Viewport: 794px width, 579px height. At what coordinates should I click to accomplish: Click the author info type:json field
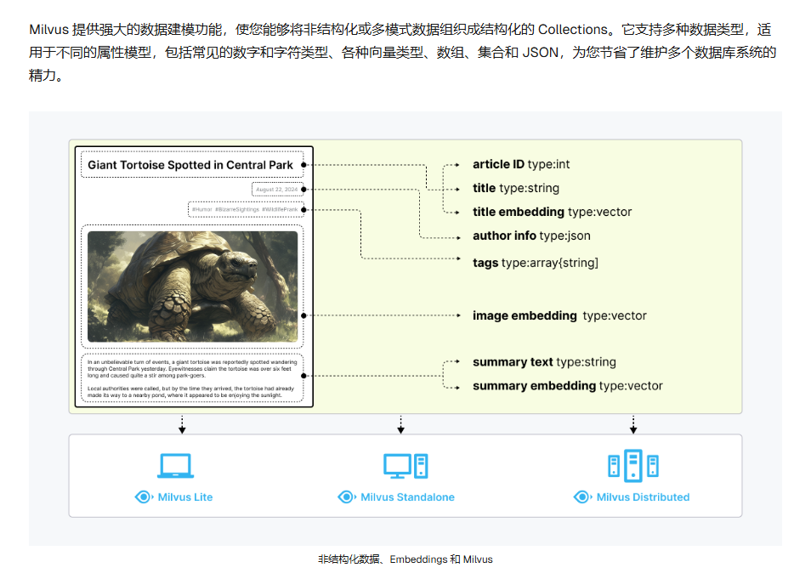[531, 236]
